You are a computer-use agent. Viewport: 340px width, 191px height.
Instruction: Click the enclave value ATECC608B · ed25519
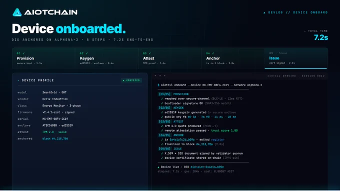[57, 126]
